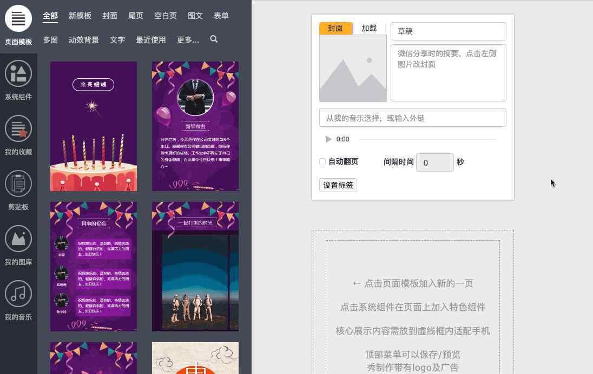
Task: Expand the 更多... categories menu
Action: pyautogui.click(x=188, y=39)
